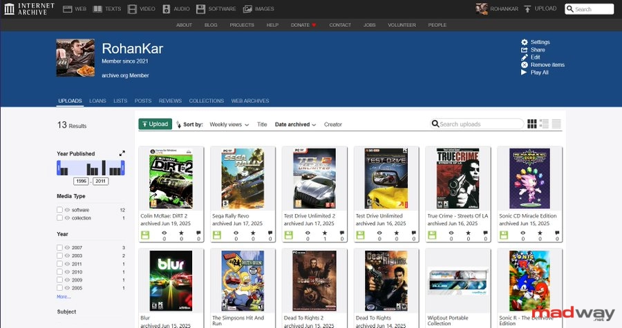Click in the Search uploads field

tap(477, 124)
